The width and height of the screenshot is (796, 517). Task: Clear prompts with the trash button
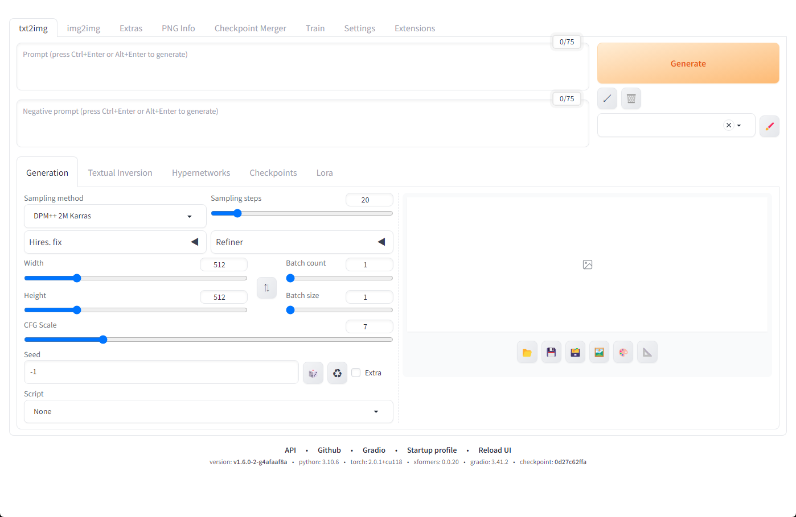(630, 98)
